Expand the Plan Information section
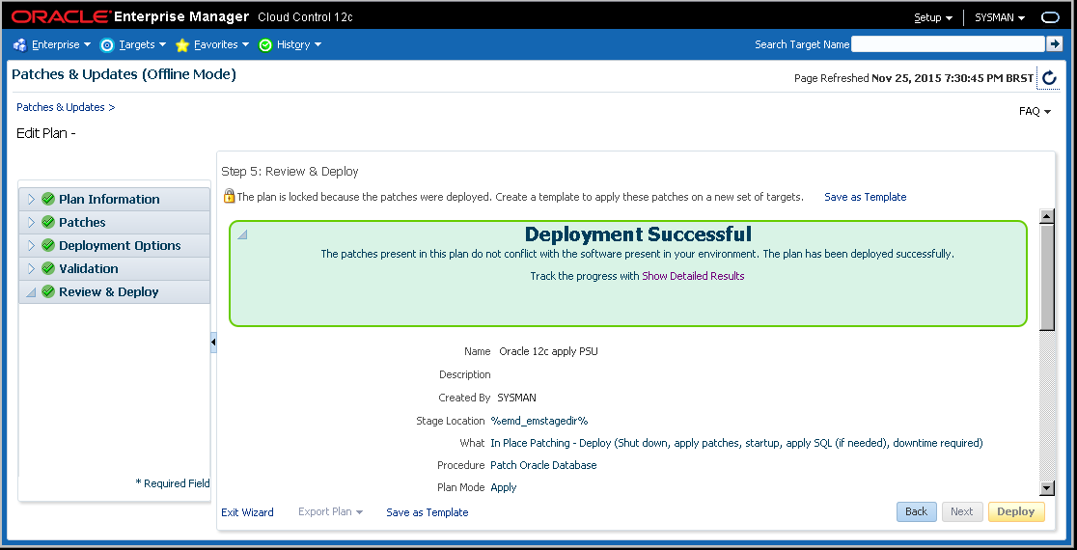 point(31,199)
